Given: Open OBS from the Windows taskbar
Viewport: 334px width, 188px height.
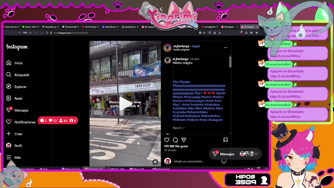Looking at the screenshot, I should click(x=116, y=169).
